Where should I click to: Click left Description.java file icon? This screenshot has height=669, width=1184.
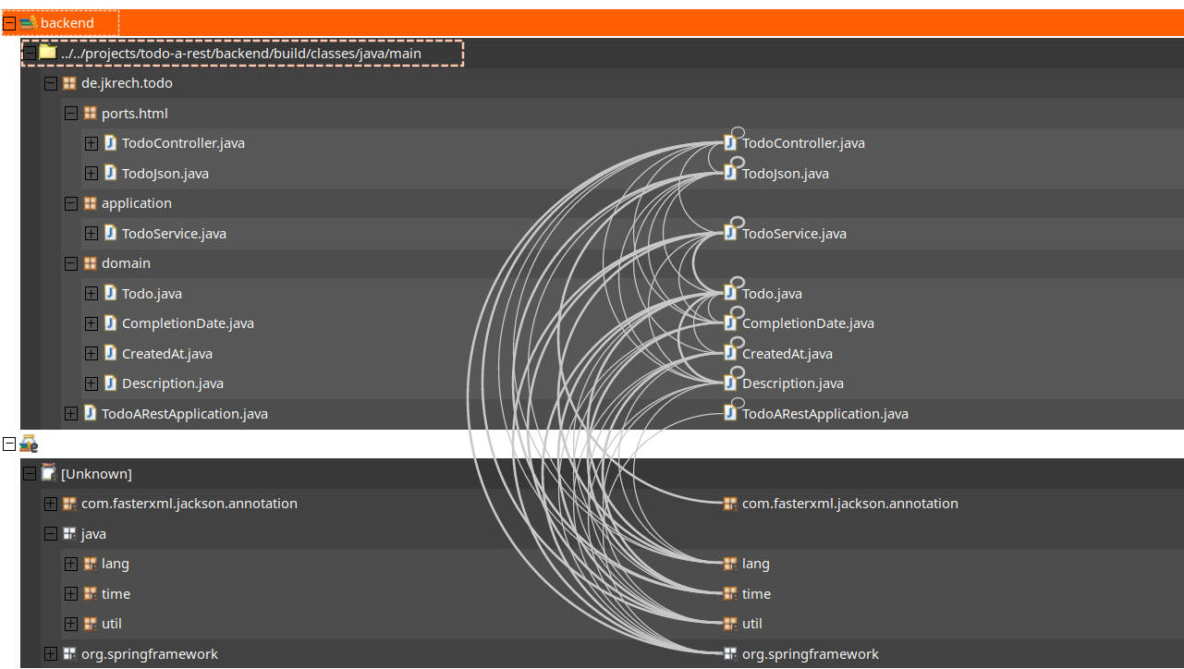pyautogui.click(x=110, y=383)
